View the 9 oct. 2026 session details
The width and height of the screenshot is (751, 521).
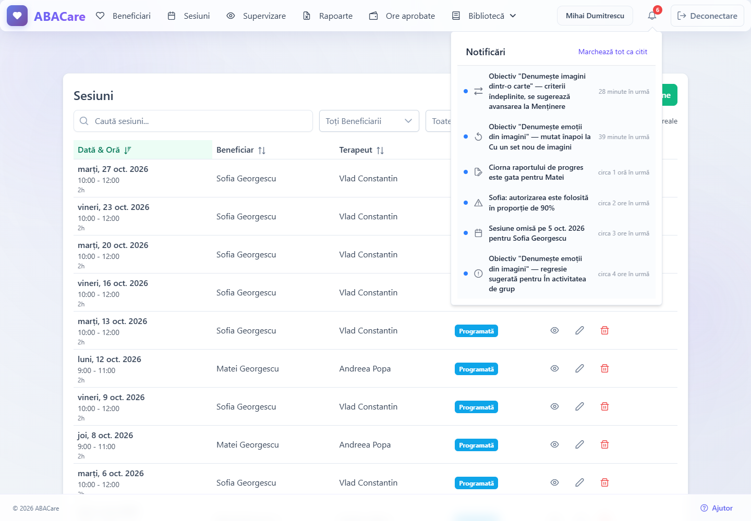(x=554, y=406)
